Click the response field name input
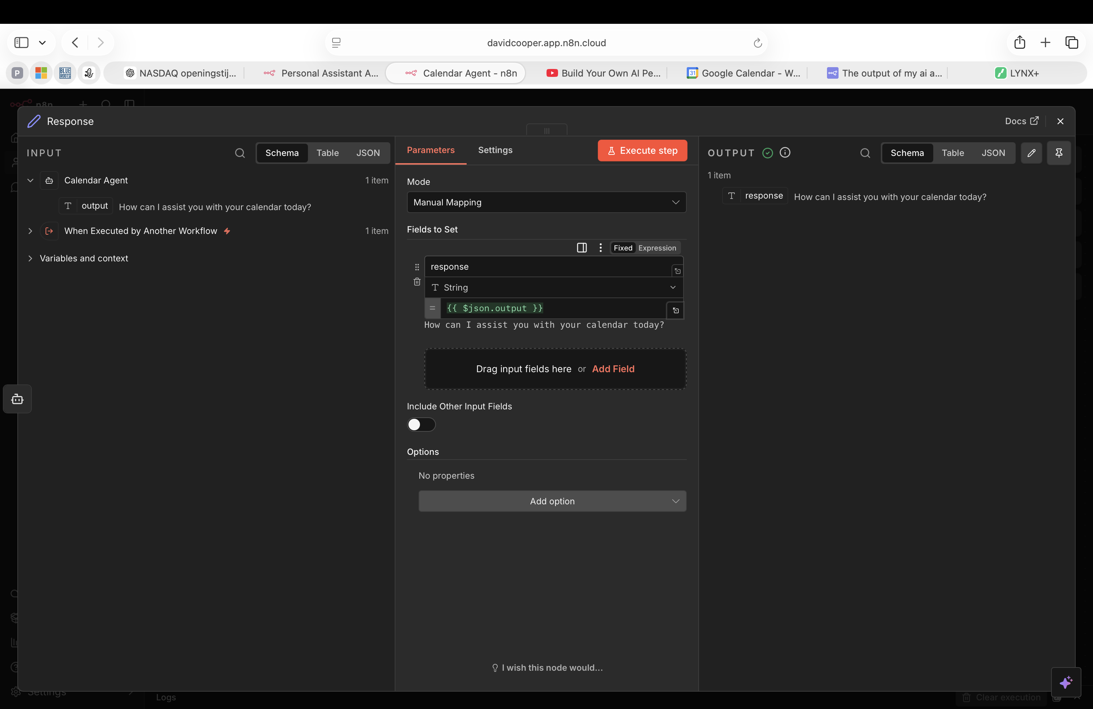 [546, 266]
